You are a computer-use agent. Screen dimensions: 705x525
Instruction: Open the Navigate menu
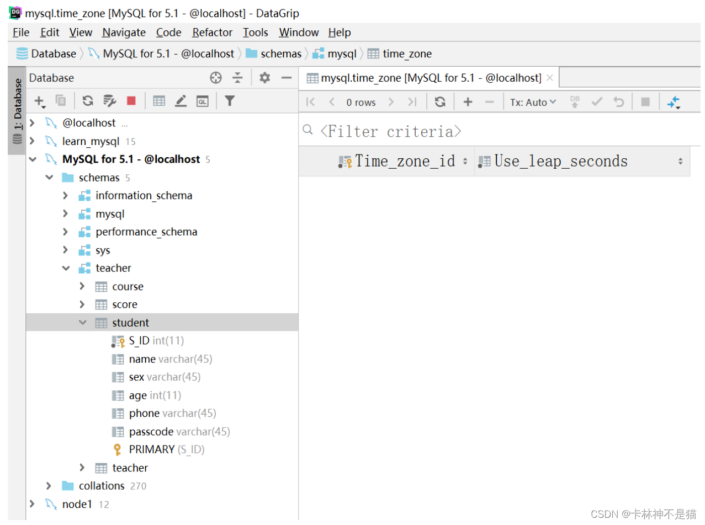point(124,33)
